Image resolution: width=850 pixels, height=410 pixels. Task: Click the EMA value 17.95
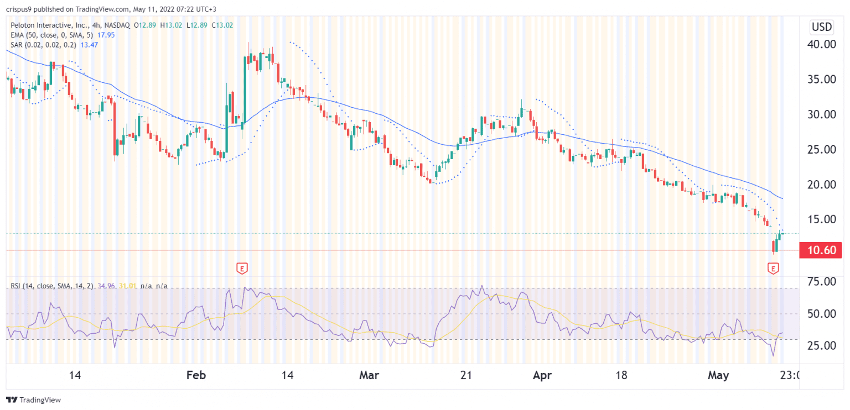click(106, 34)
